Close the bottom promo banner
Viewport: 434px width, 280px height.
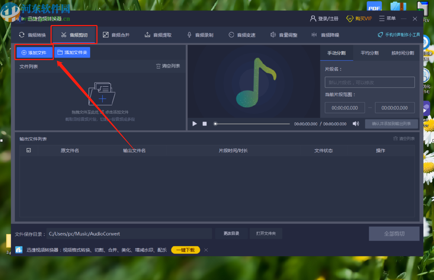206,250
